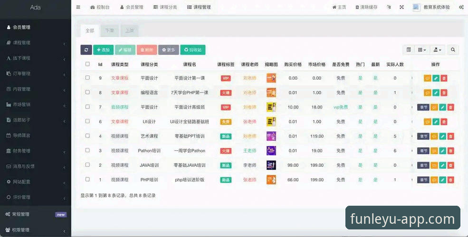Check the select-all checkbox in table header
Screen dimensions: 468x237
pos(87,64)
